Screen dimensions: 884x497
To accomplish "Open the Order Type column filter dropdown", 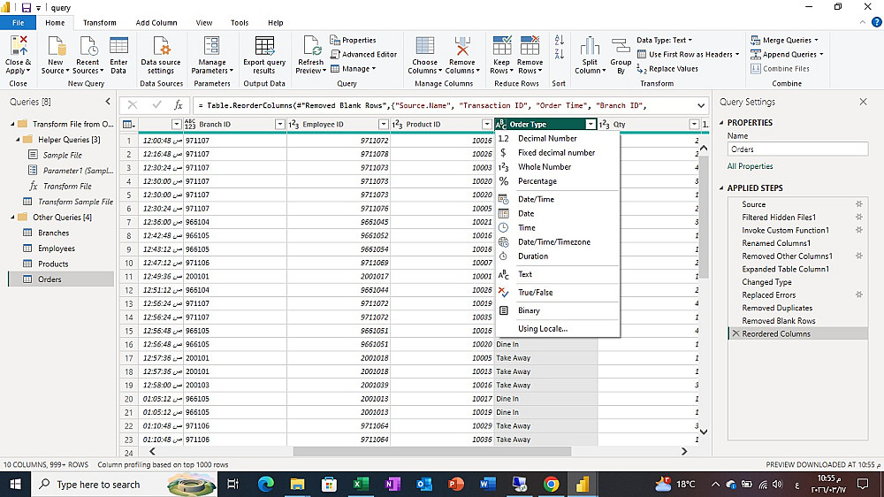I will [591, 125].
